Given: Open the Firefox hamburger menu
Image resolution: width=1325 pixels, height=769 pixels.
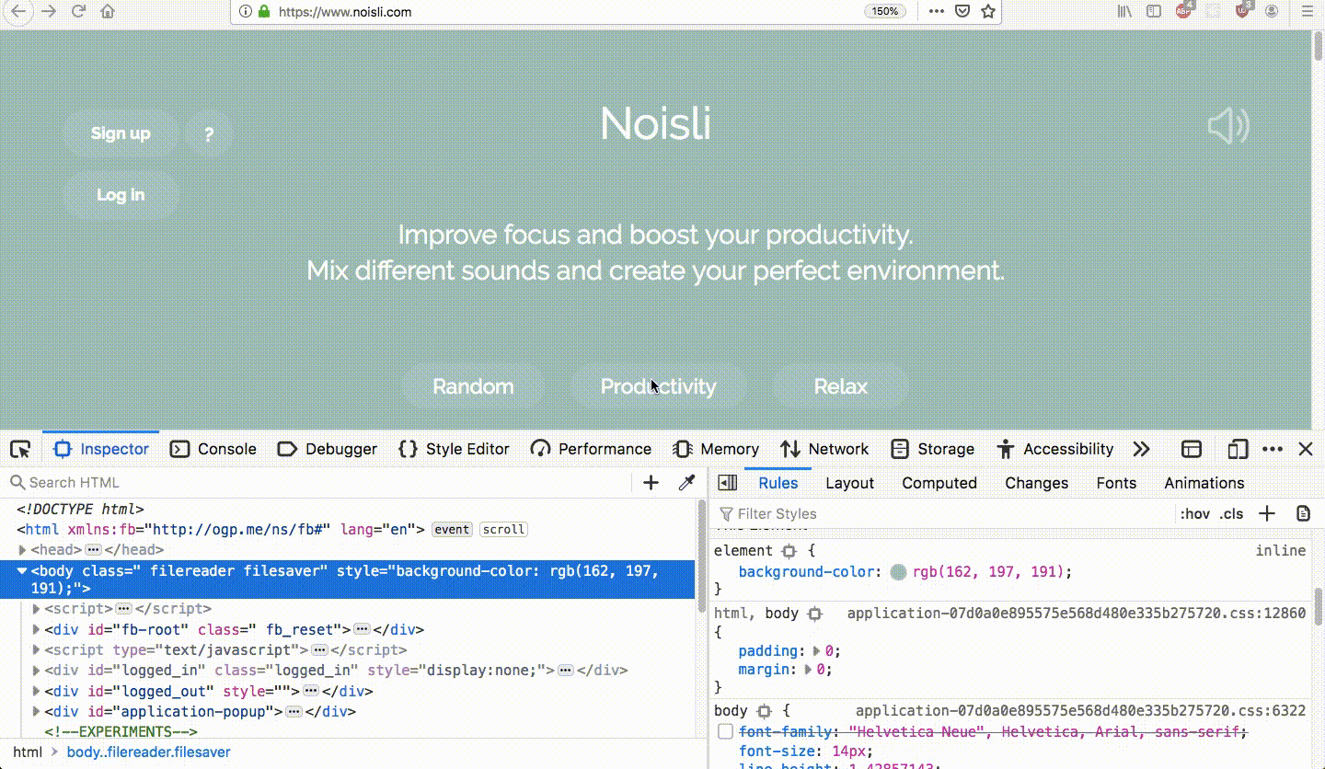Looking at the screenshot, I should tap(1308, 12).
